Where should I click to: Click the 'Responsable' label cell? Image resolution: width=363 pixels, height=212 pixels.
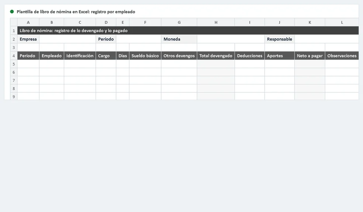[279, 39]
